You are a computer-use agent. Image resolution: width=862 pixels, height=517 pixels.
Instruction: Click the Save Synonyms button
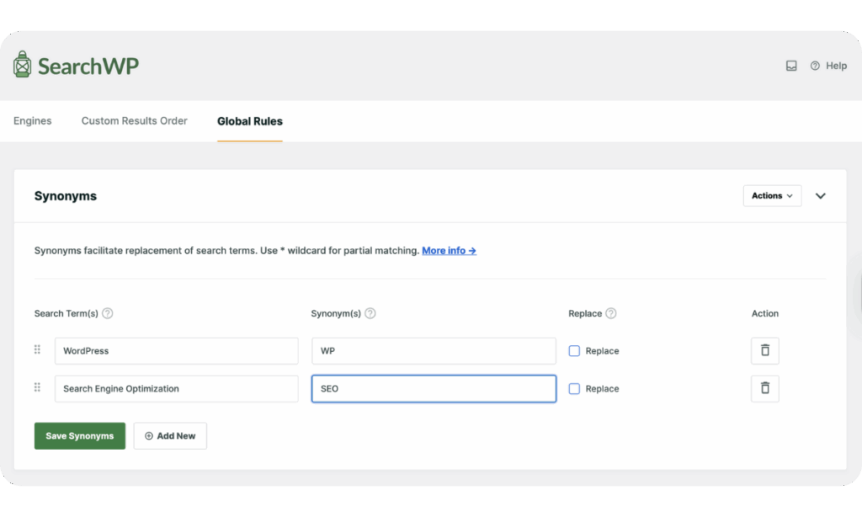(80, 436)
